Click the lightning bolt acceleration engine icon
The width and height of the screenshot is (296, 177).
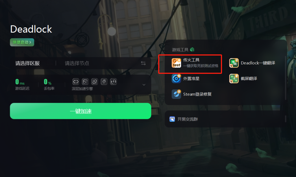tap(104, 82)
